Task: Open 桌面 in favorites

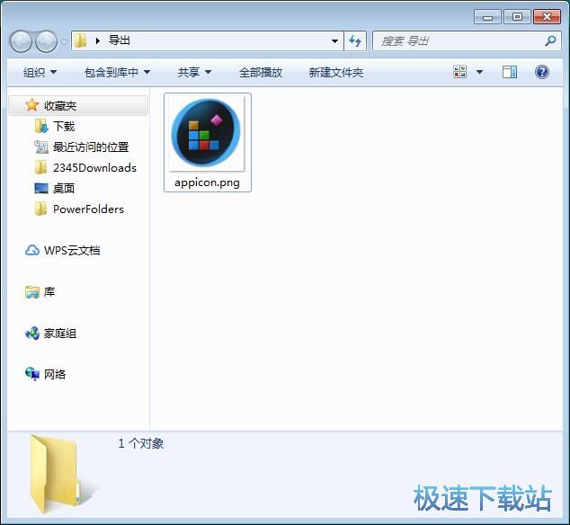Action: coord(64,188)
